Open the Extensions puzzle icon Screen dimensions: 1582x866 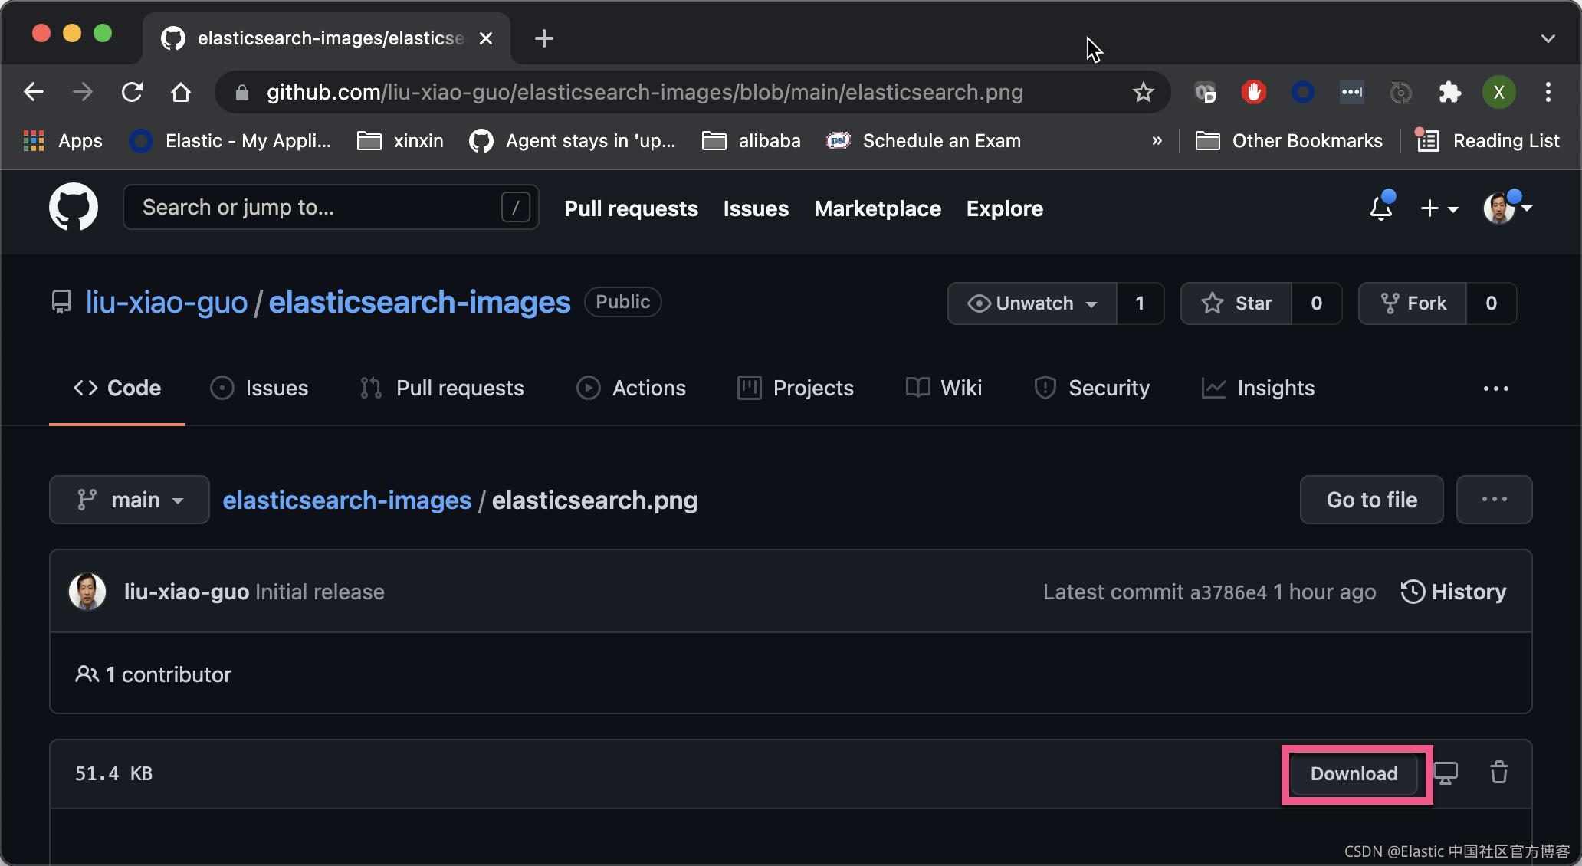point(1449,92)
